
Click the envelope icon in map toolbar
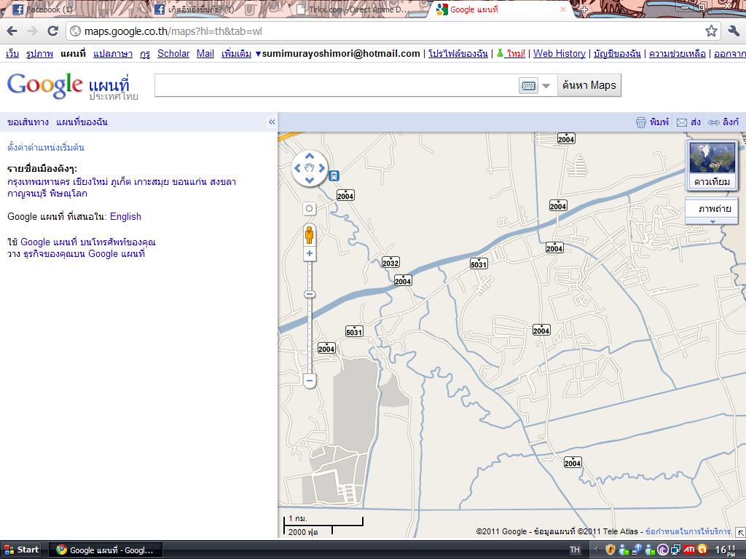click(x=682, y=122)
